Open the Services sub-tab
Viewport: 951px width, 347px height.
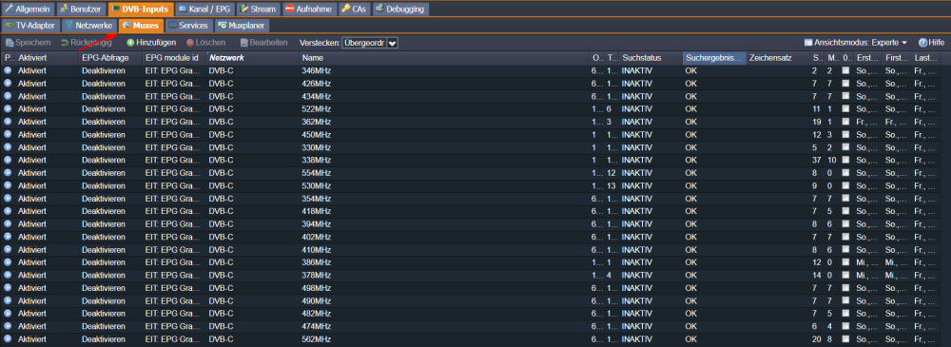click(x=188, y=26)
